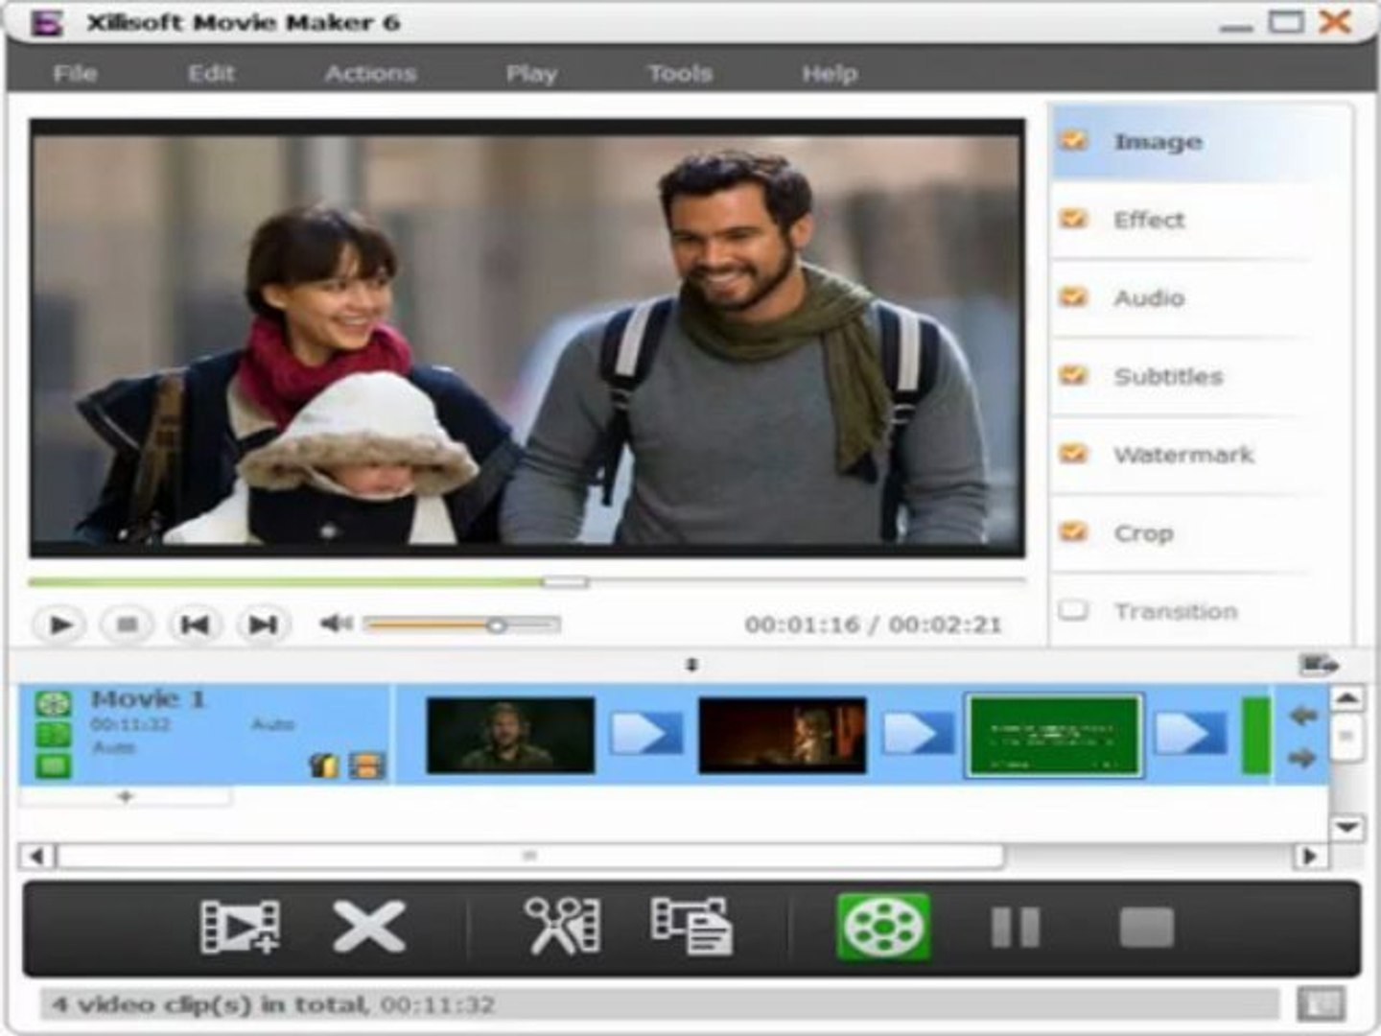Click the pause button in the bottom toolbar
This screenshot has width=1381, height=1036.
pos(1015,928)
